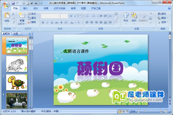Click Decrease Font Size icon
This screenshot has height=115, width=173.
76,16
